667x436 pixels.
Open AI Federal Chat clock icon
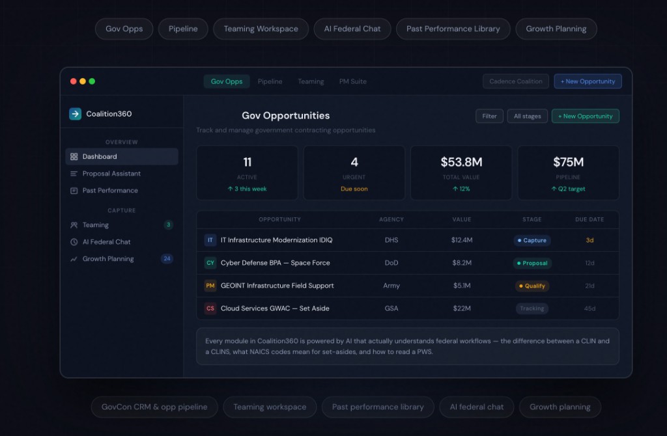tap(74, 242)
